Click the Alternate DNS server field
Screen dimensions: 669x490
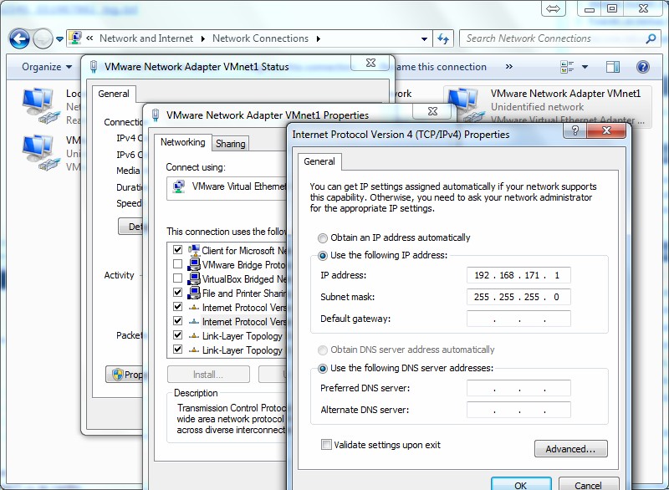[x=518, y=411]
